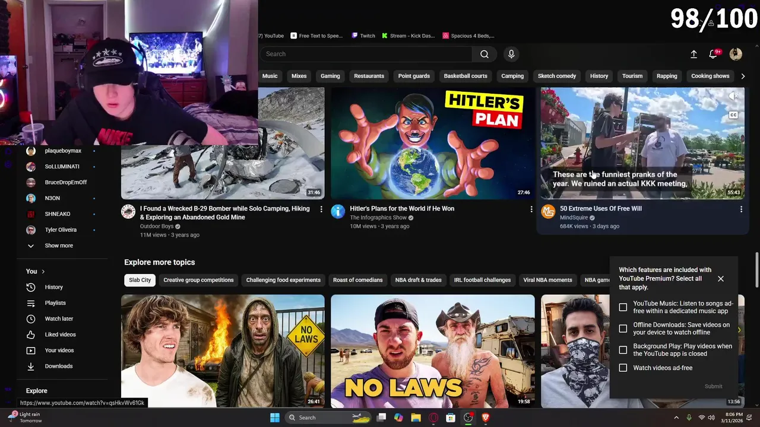Viewport: 760px width, 427px height.
Task: Select the Restaurants chip
Action: pyautogui.click(x=369, y=76)
